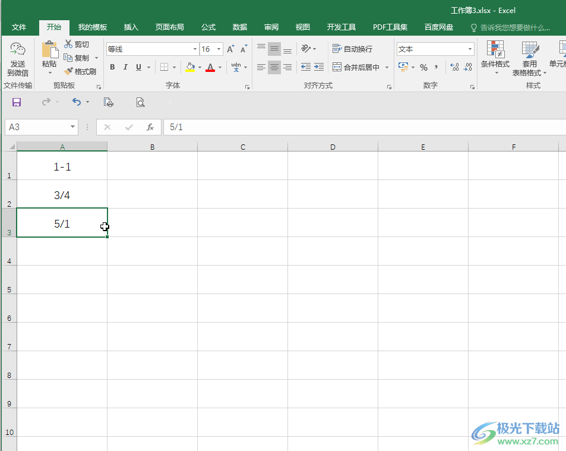Toggle middle vertical alignment

274,49
